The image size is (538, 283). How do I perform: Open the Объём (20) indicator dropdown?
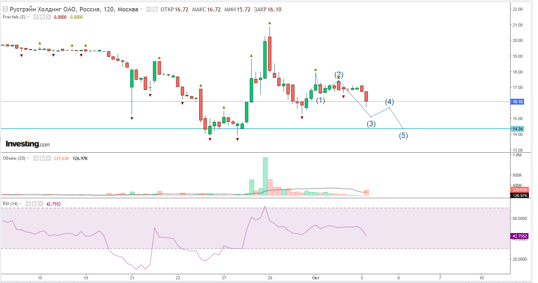click(x=28, y=158)
